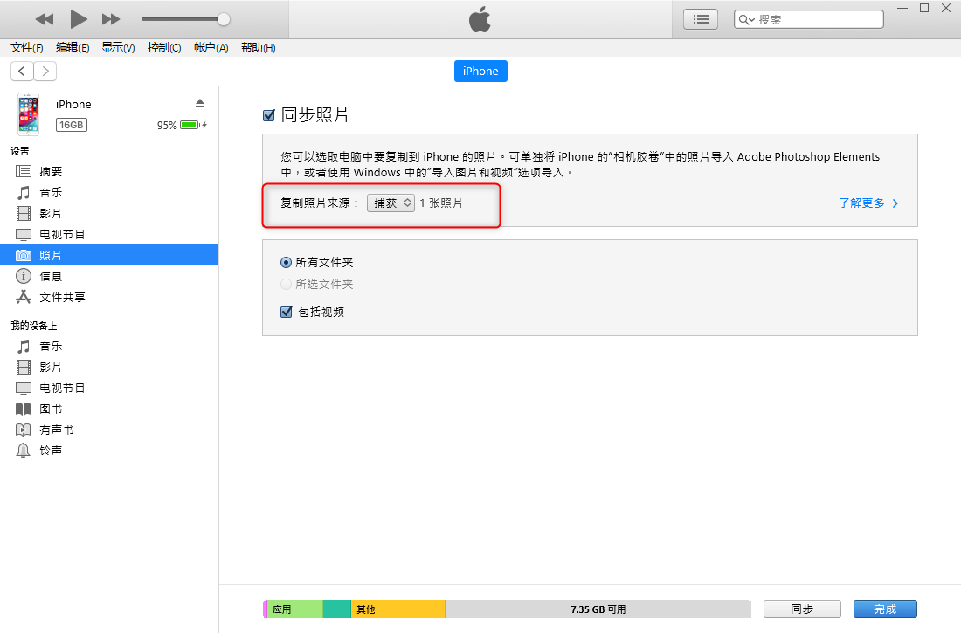Select the 所选文件夹 radio button

point(286,285)
